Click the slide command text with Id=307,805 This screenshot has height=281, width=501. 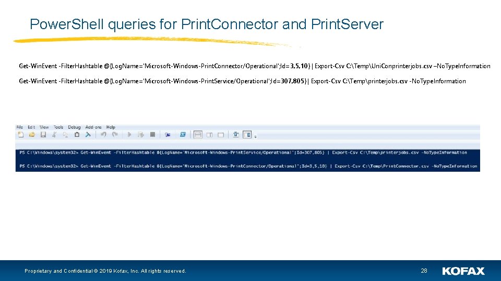tap(242, 81)
